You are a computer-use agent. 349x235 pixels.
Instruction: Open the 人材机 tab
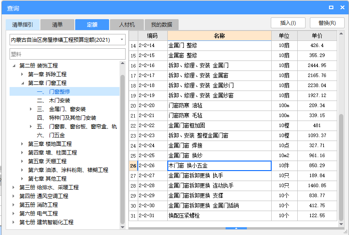[x=127, y=24]
